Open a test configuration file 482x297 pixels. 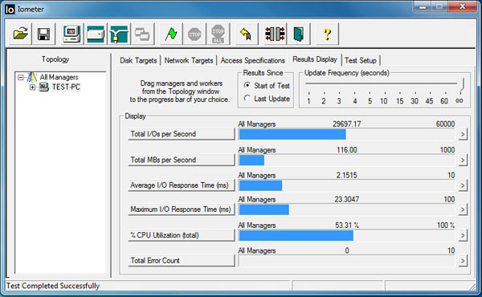coord(20,34)
